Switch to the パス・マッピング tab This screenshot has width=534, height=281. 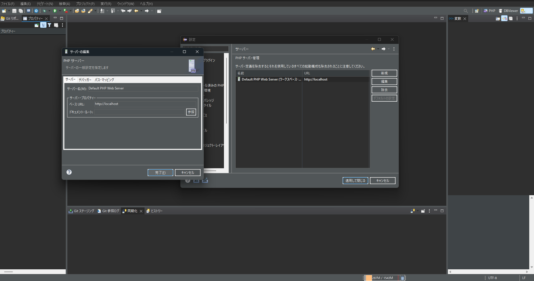[104, 80]
